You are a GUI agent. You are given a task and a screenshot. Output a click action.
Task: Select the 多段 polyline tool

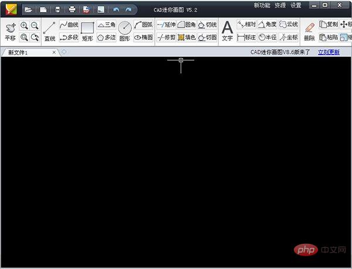click(x=69, y=38)
